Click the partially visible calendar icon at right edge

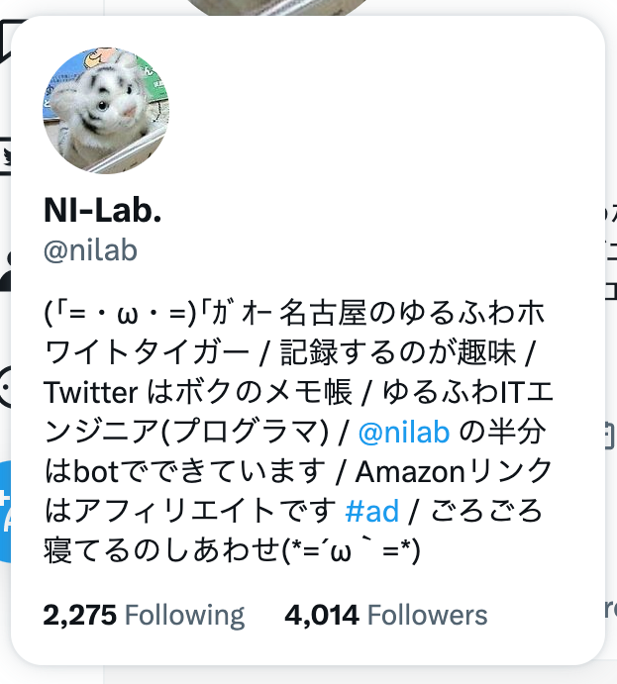(610, 436)
